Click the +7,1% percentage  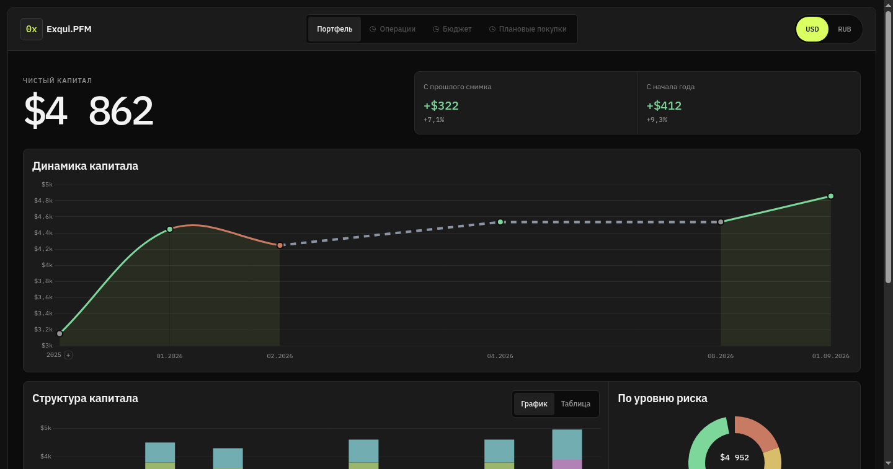click(434, 120)
